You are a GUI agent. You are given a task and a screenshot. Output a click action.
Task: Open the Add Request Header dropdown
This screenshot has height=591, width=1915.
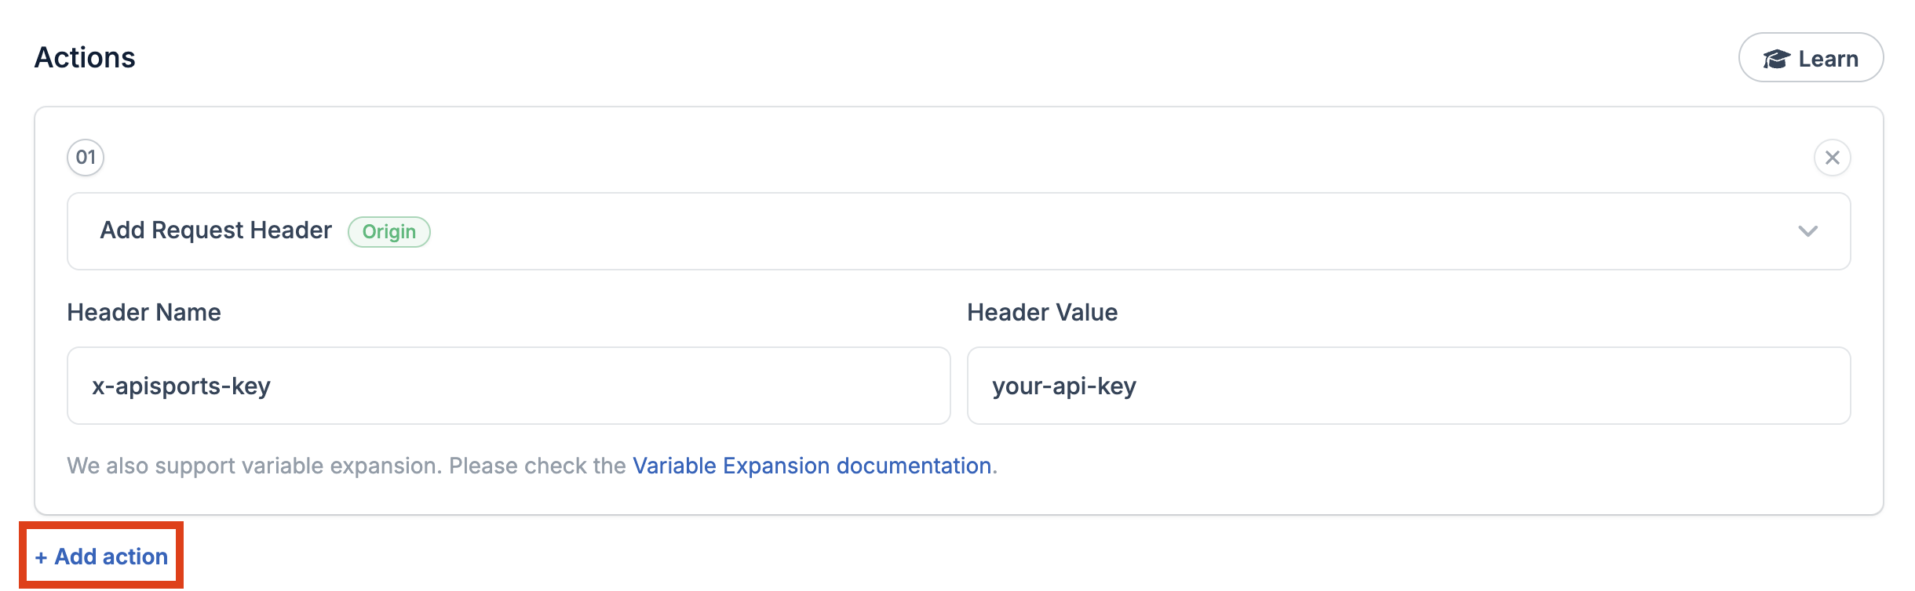point(959,231)
